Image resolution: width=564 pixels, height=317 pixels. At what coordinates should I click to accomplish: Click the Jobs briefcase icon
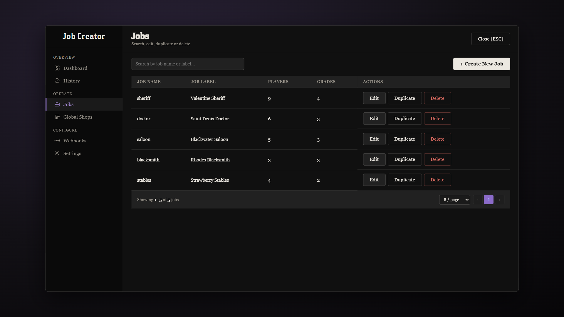(57, 104)
